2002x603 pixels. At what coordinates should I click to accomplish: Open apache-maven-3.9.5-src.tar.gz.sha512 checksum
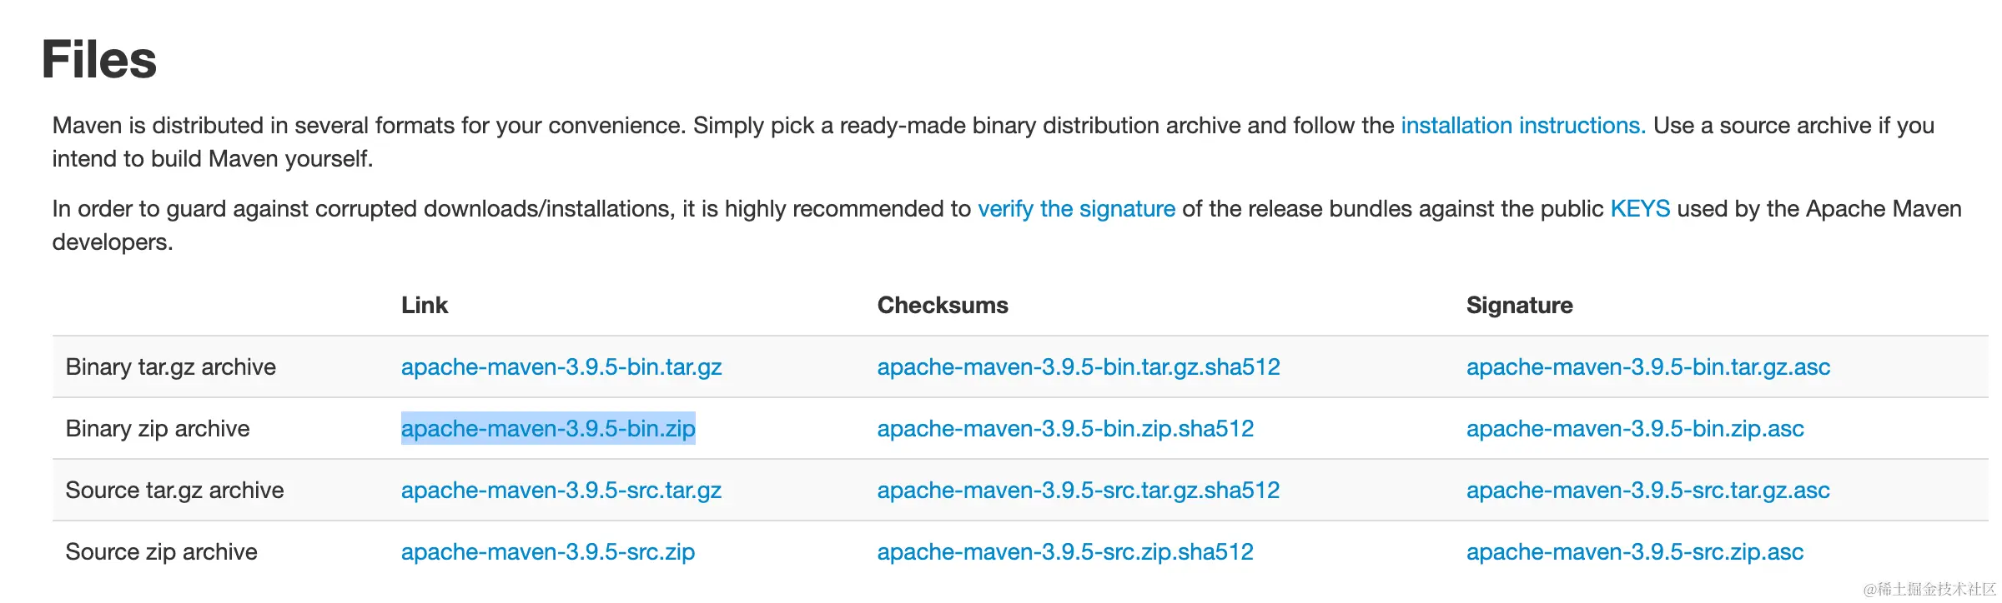(1079, 491)
